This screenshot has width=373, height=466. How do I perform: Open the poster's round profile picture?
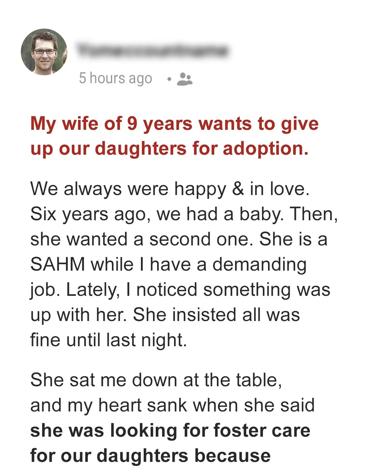tap(44, 52)
